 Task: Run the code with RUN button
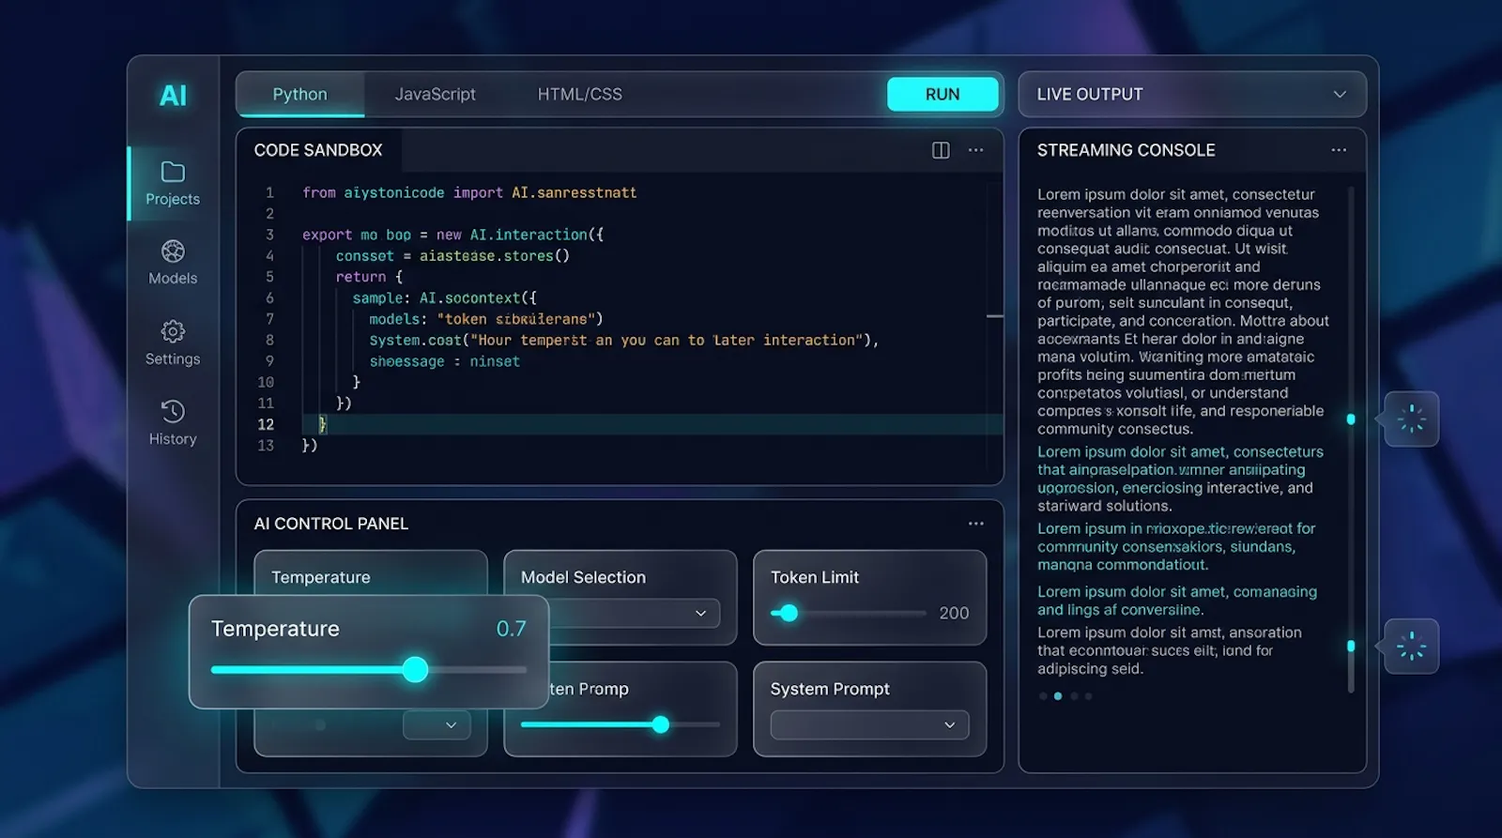pyautogui.click(x=943, y=94)
